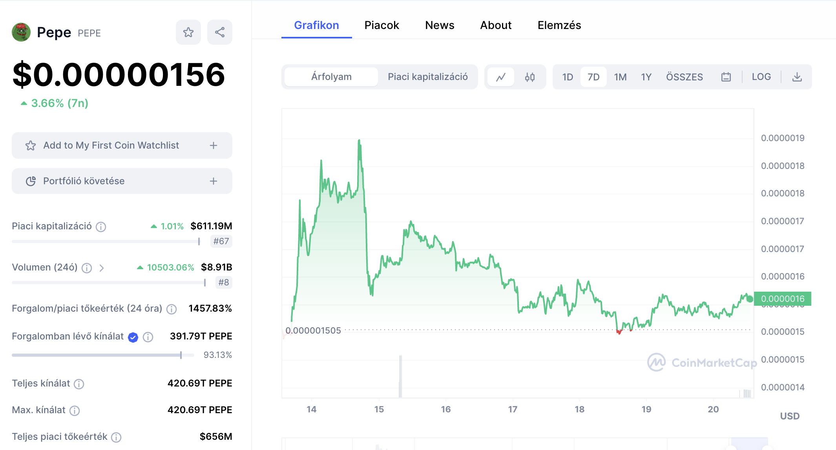Click the $8.91B volume value

(x=217, y=267)
